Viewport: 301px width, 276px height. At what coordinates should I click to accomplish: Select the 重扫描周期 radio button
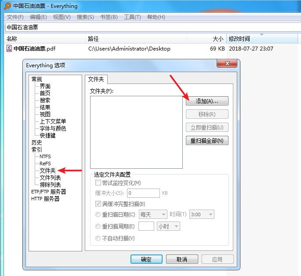(98, 226)
